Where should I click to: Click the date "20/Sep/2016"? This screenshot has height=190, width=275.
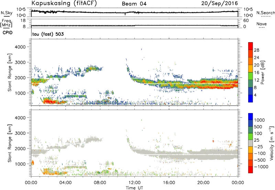pos(220,3)
